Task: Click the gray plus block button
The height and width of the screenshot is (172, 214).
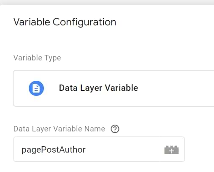Action: pyautogui.click(x=172, y=150)
